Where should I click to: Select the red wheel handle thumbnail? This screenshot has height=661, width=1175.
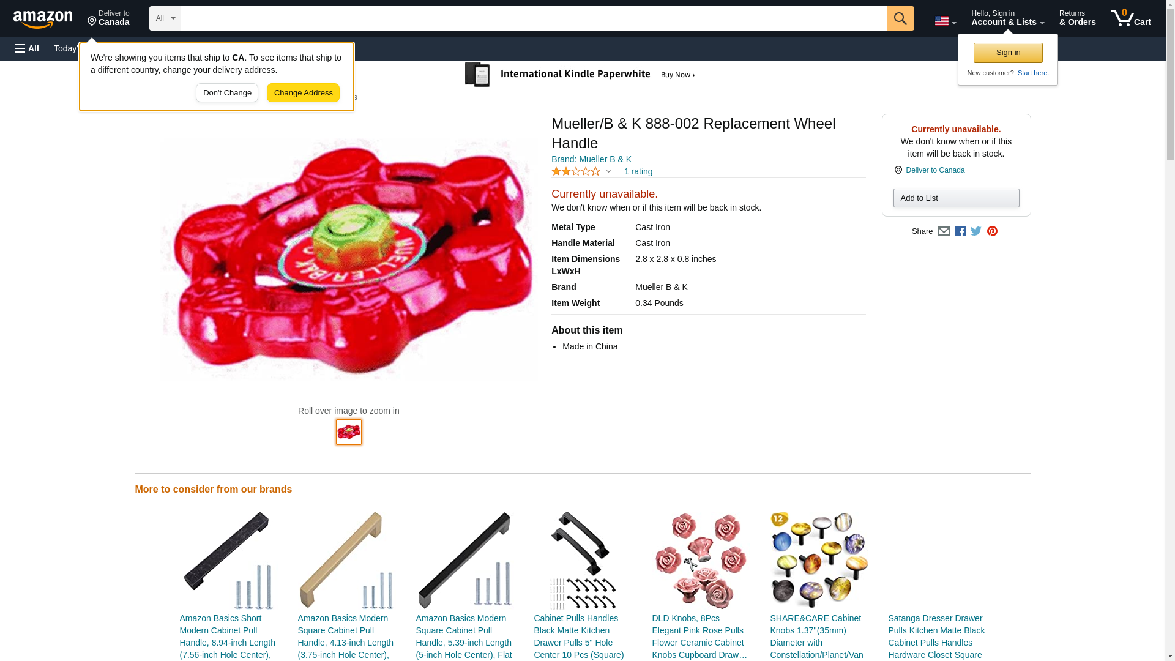tap(349, 432)
